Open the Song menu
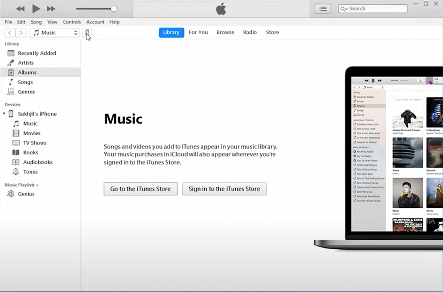The height and width of the screenshot is (292, 443). pos(36,22)
